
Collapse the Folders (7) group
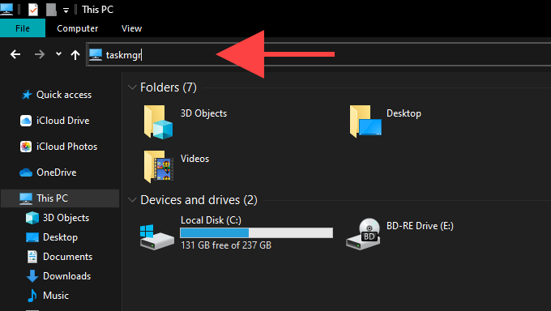click(x=132, y=87)
